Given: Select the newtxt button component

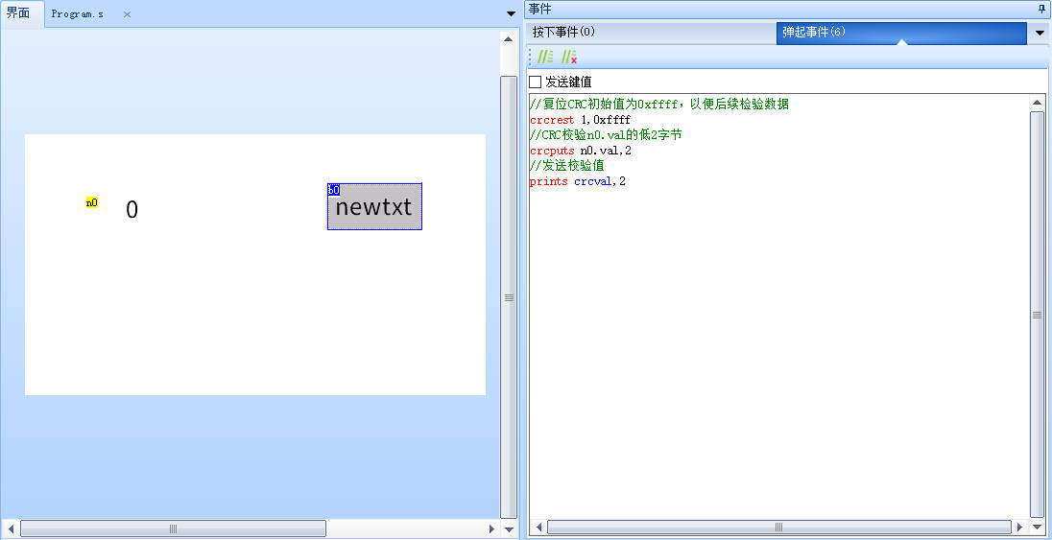Looking at the screenshot, I should point(374,207).
